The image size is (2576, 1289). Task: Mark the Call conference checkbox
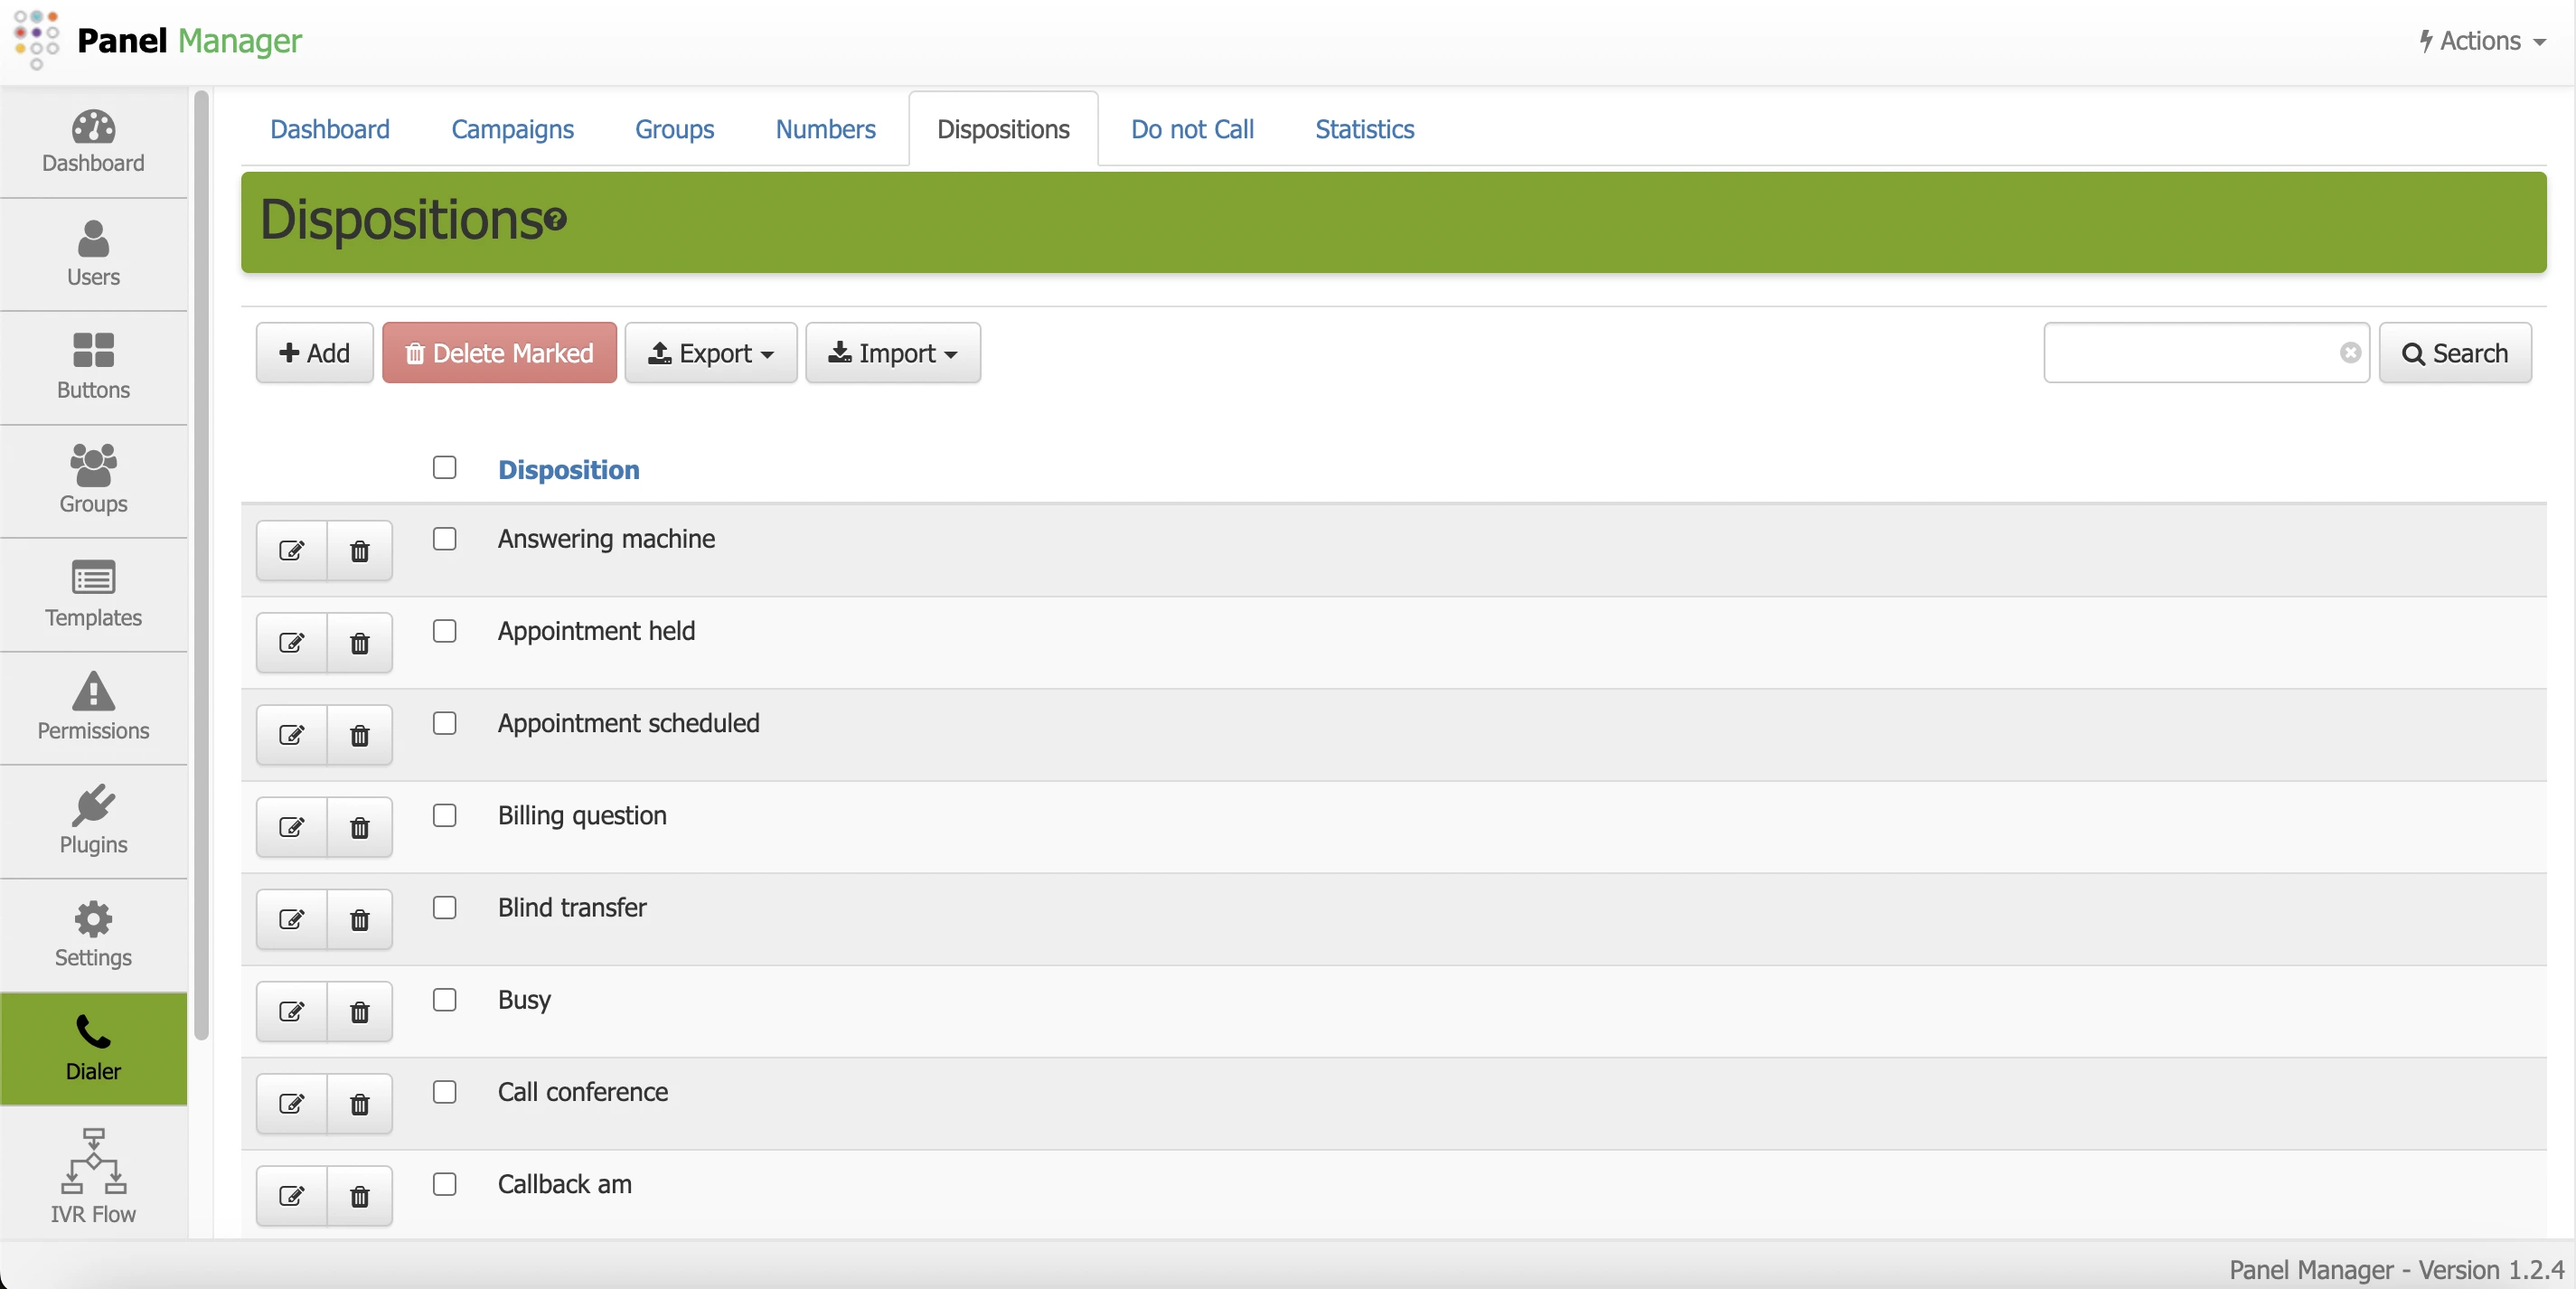click(444, 1092)
